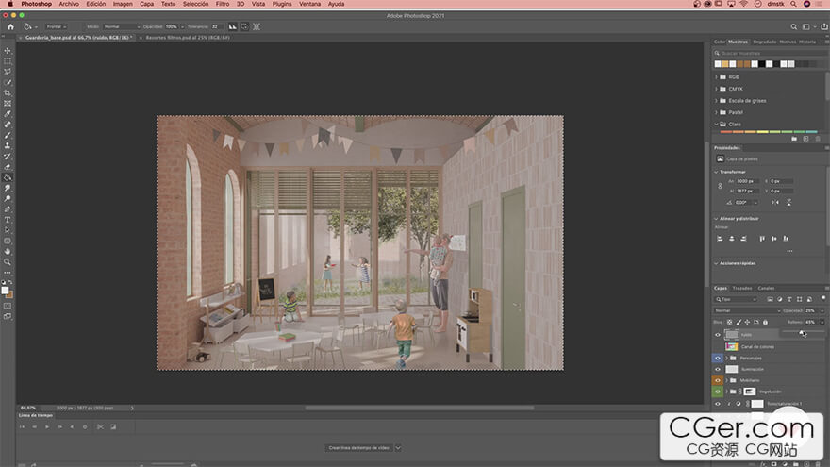Hide the Personajes layer group
This screenshot has width=830, height=467.
pos(718,358)
